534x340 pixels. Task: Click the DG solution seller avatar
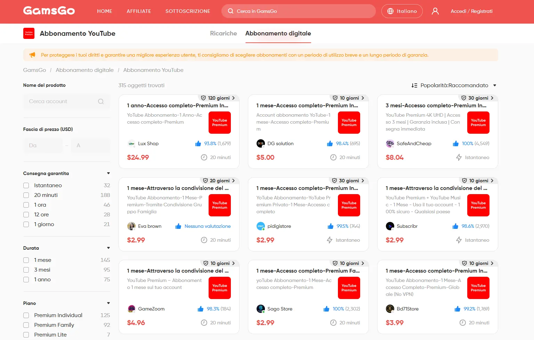(x=260, y=143)
